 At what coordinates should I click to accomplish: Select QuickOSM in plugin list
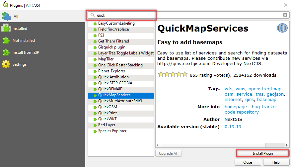point(108,107)
